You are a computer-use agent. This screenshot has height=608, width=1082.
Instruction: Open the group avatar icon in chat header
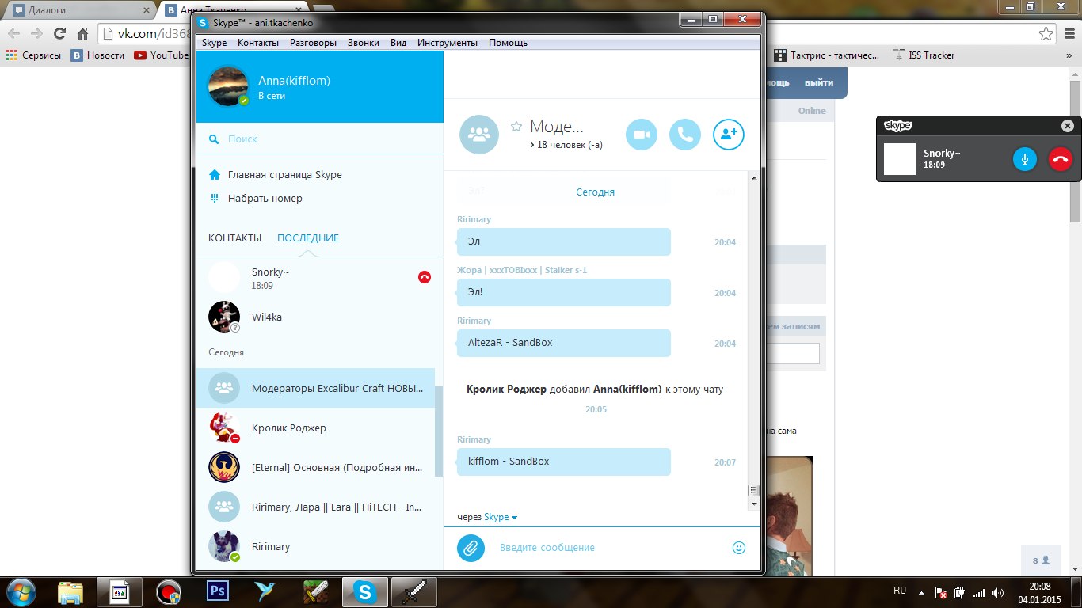(479, 135)
